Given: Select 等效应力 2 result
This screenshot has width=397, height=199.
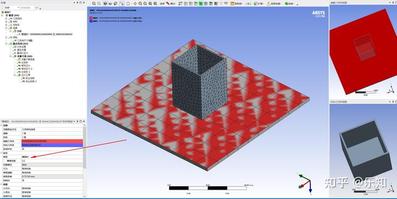Looking at the screenshot, I should (x=26, y=68).
